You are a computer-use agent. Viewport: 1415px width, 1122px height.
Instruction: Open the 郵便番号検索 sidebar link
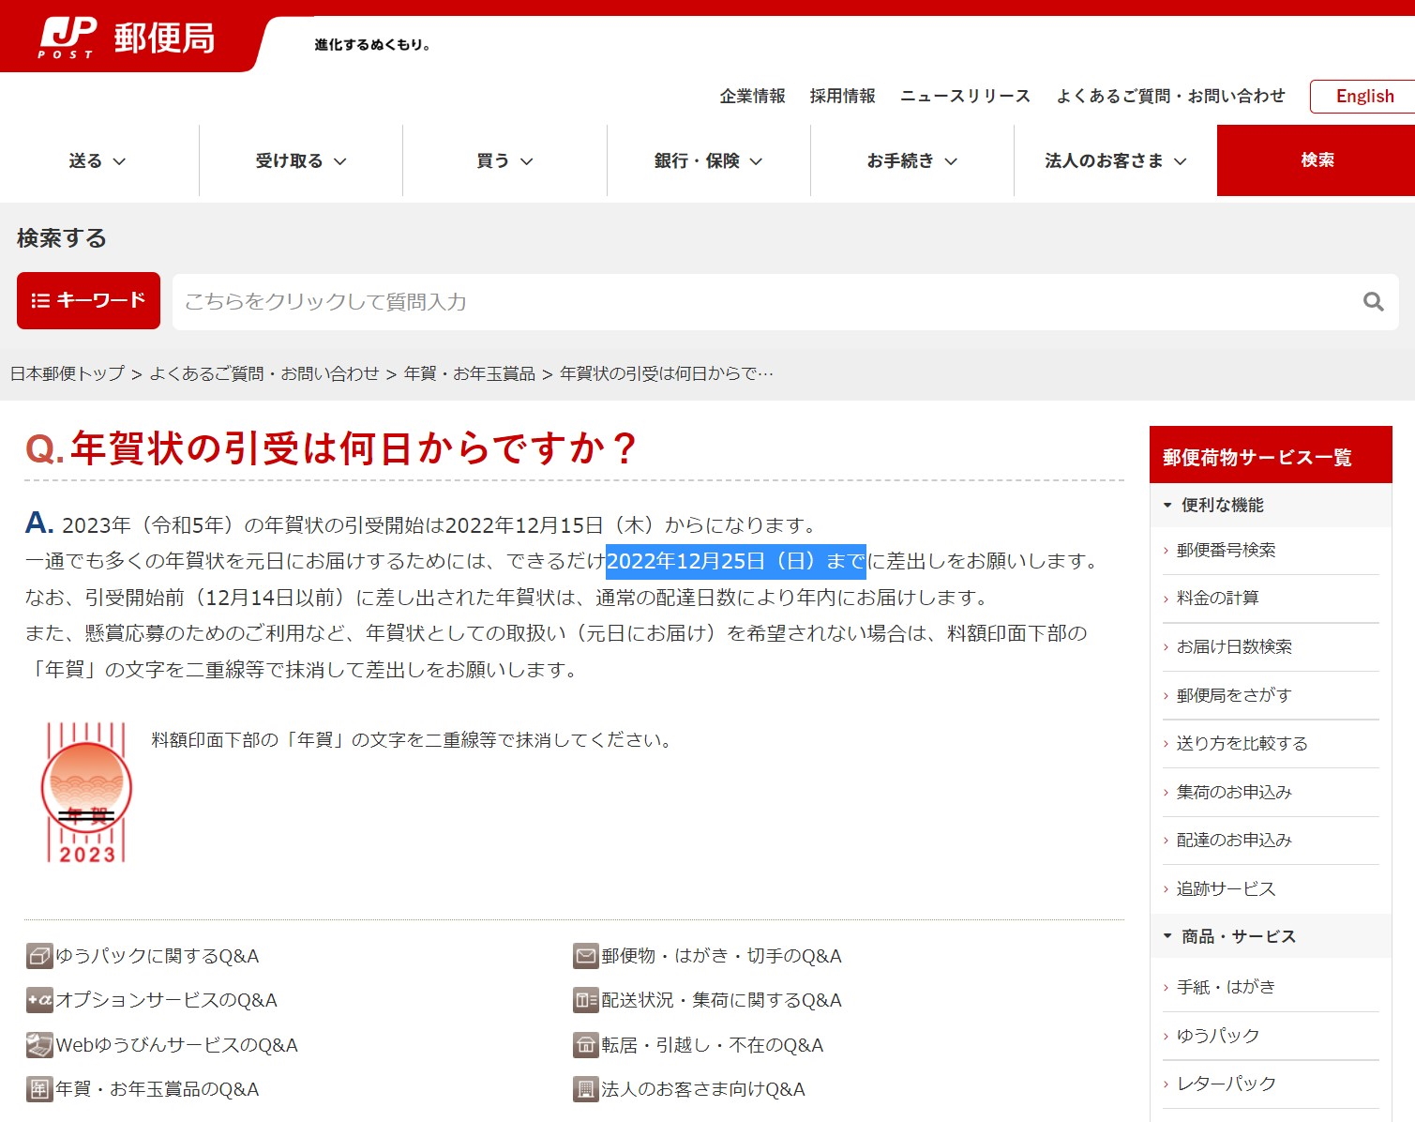1227,550
